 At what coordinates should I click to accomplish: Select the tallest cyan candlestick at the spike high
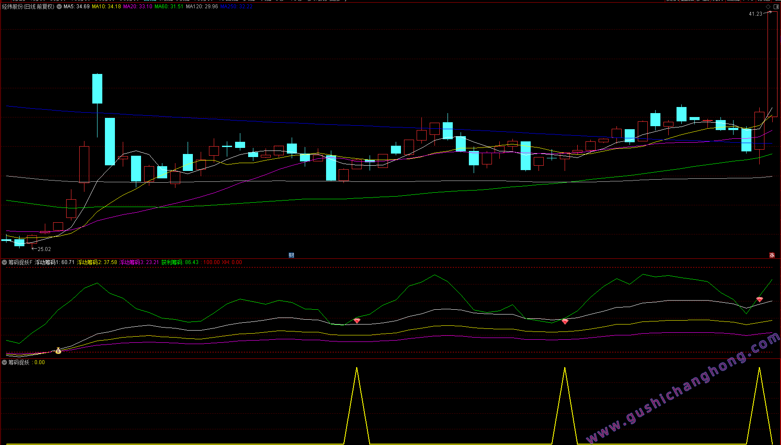[97, 89]
